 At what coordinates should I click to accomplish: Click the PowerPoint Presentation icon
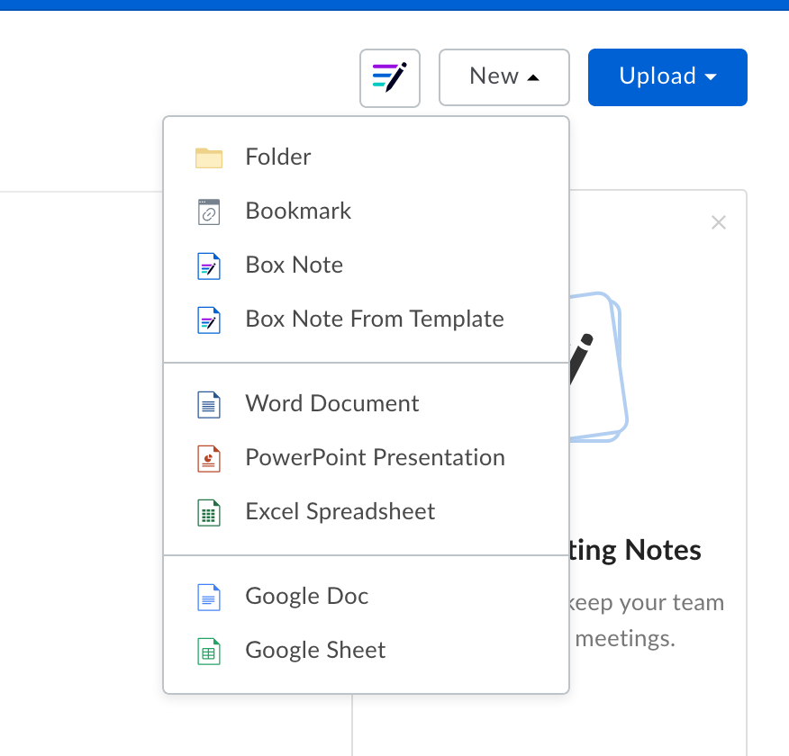[209, 458]
